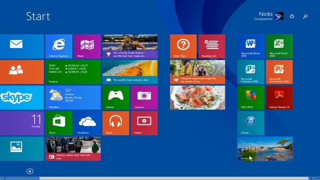Viewport: 320px width, 180px height.
Task: Open the People tile
Action: [x=22, y=72]
